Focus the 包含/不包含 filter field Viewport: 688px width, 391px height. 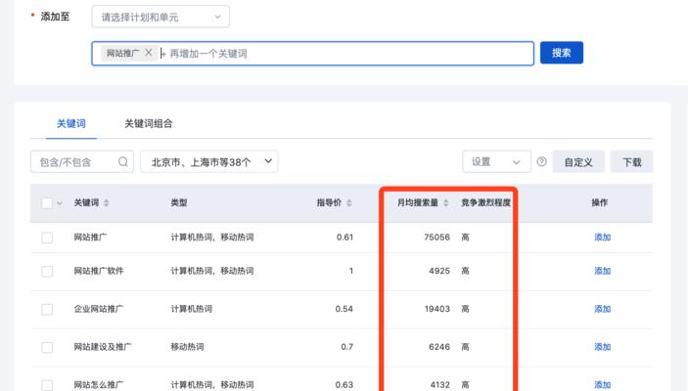[82, 161]
